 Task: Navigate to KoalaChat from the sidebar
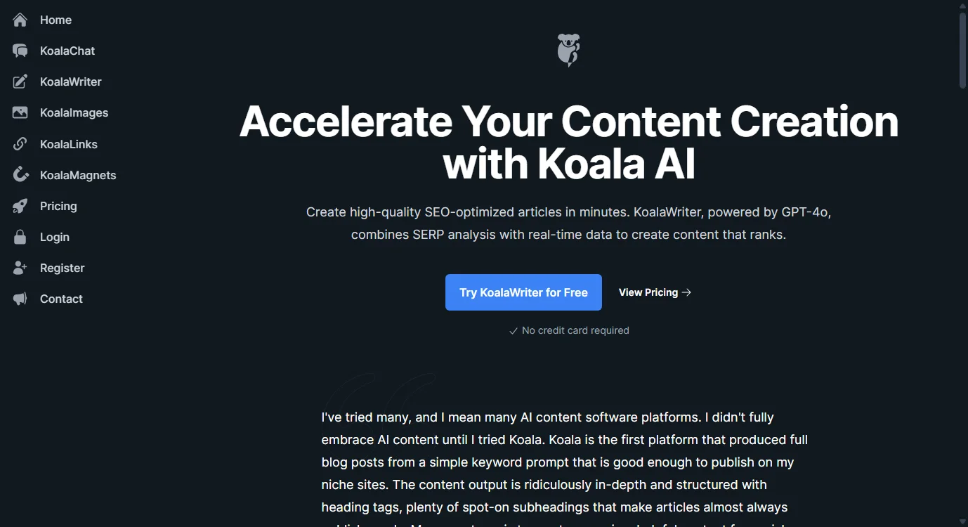point(67,51)
